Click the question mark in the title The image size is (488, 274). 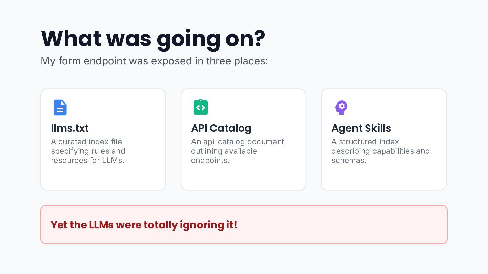[259, 38]
